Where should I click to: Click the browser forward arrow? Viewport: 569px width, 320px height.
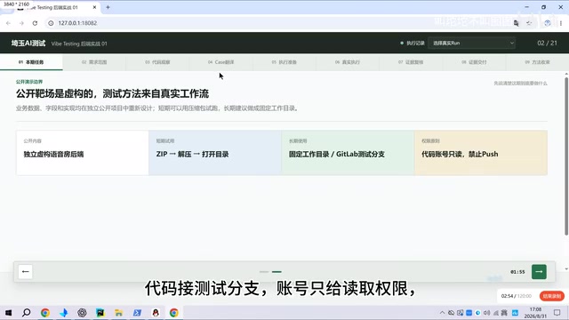point(21,23)
